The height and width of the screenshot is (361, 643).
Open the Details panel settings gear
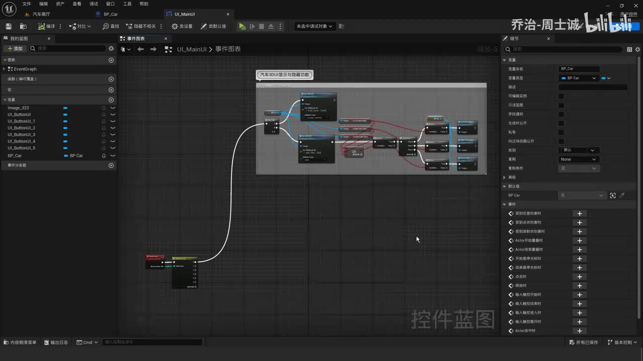click(x=638, y=49)
